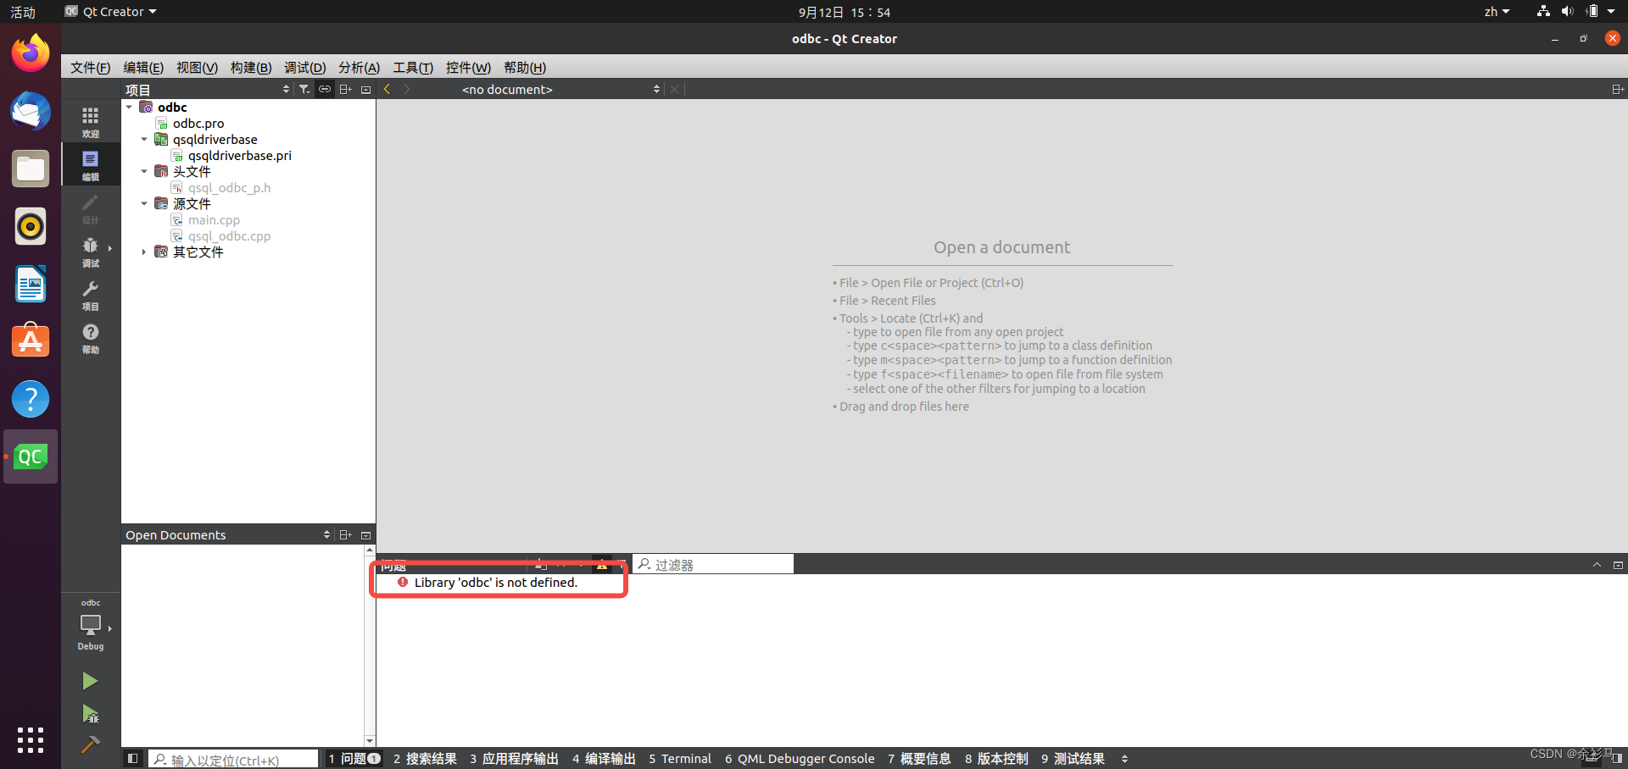Collapse the 头文件 folder
Screen dimensions: 1628x769
coord(144,171)
